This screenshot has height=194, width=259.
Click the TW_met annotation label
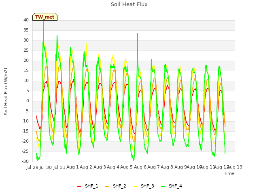tap(45, 17)
